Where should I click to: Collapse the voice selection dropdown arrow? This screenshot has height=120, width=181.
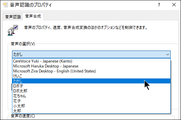pos(167,55)
